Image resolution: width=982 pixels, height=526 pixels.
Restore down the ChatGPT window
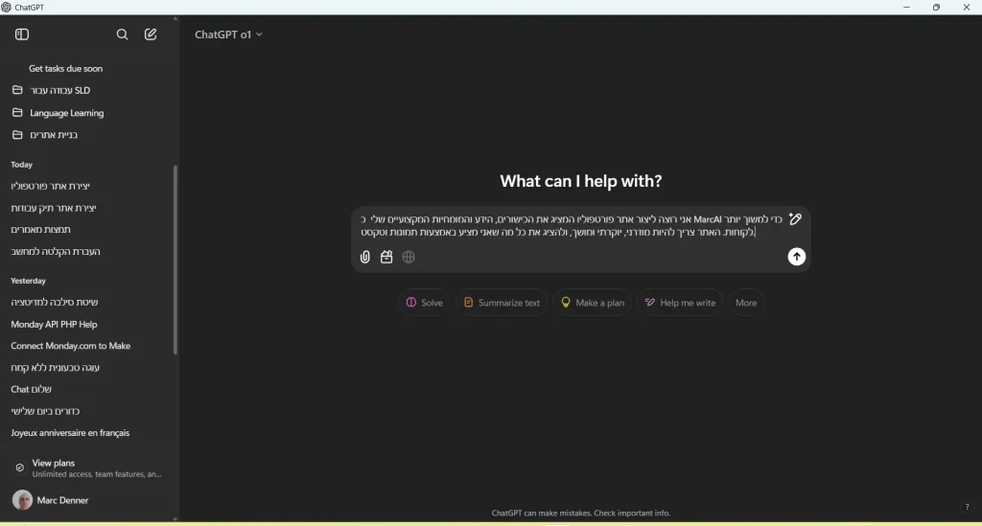point(936,8)
